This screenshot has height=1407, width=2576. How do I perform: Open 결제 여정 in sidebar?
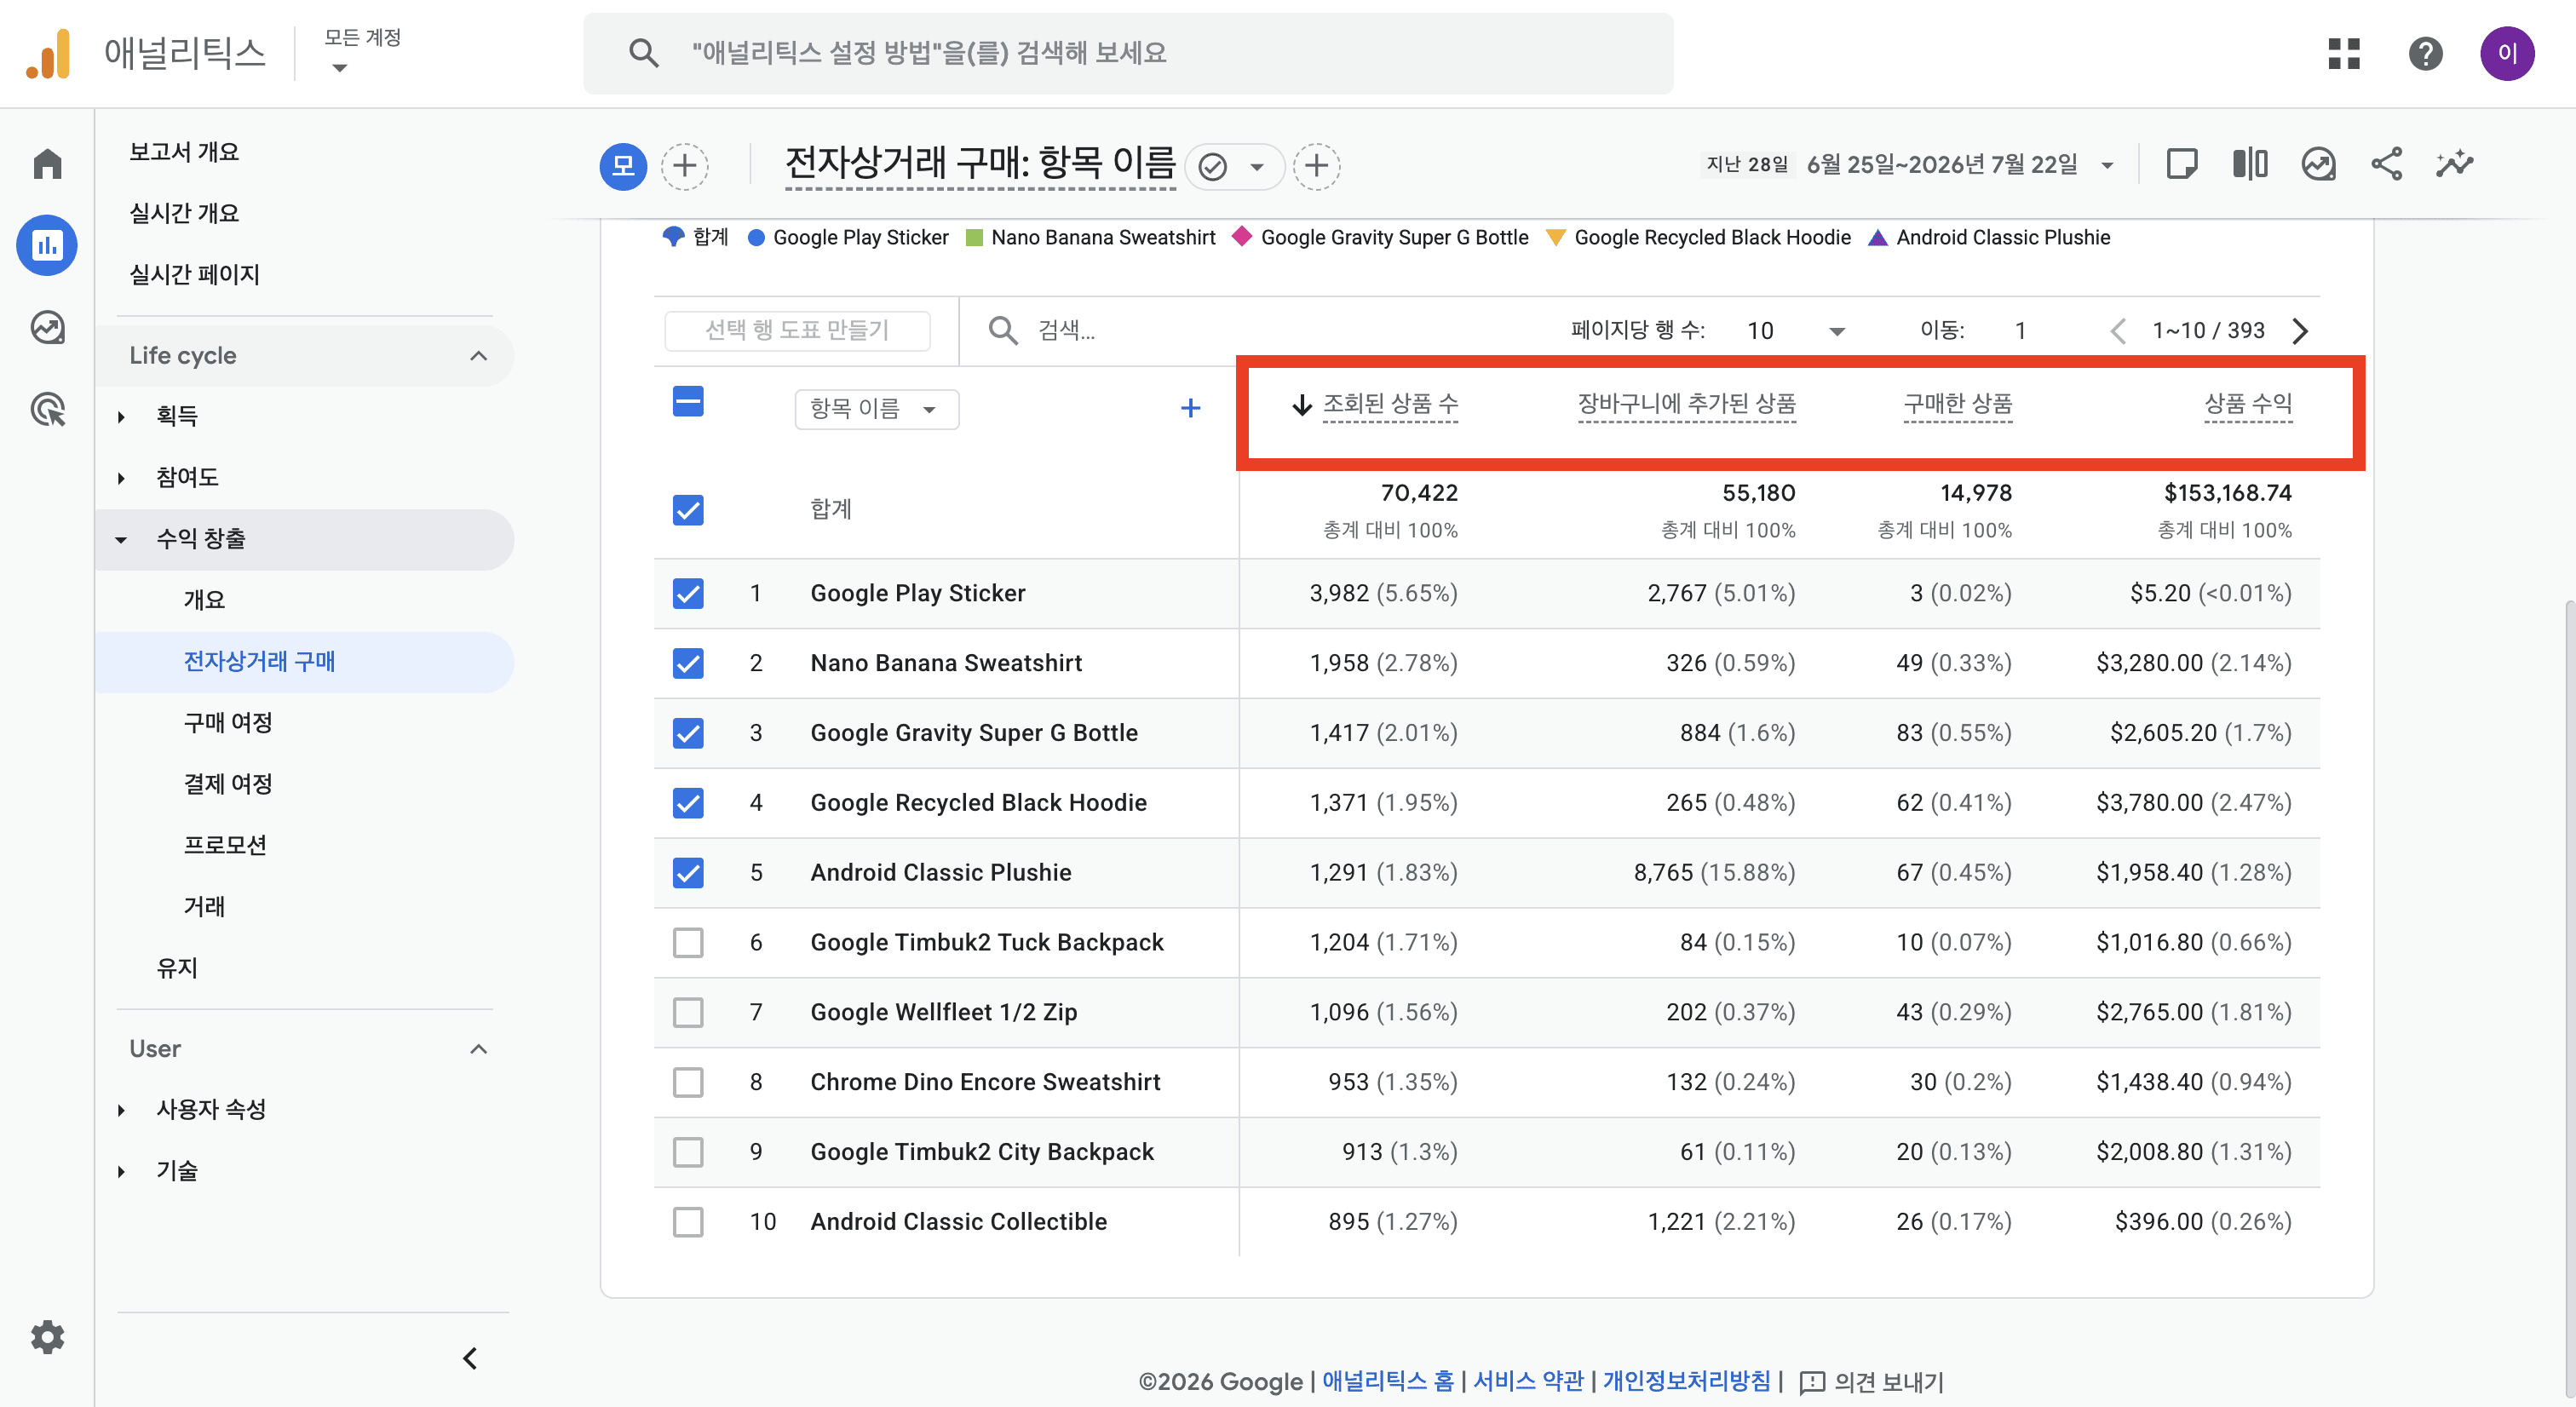(228, 784)
